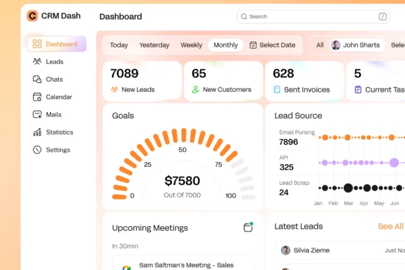Image resolution: width=405 pixels, height=270 pixels.
Task: Select the Weekly time range
Action: [191, 45]
